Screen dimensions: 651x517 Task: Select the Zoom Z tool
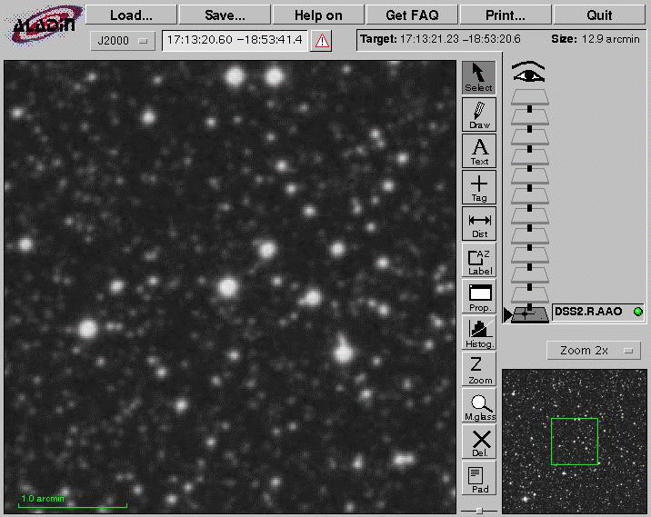[x=478, y=369]
